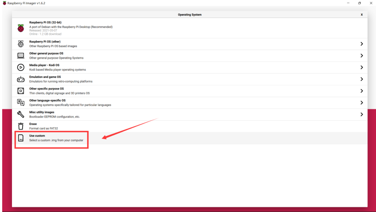Expand Other language-specific OS chevron
The height and width of the screenshot is (212, 376).
point(362,102)
